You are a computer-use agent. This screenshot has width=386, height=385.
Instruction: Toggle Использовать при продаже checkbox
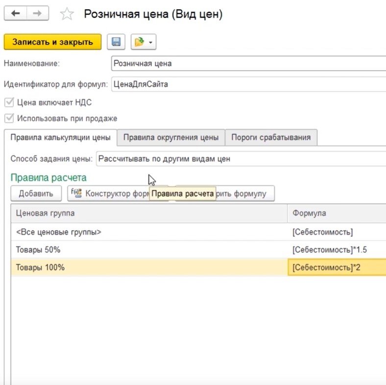(x=9, y=118)
